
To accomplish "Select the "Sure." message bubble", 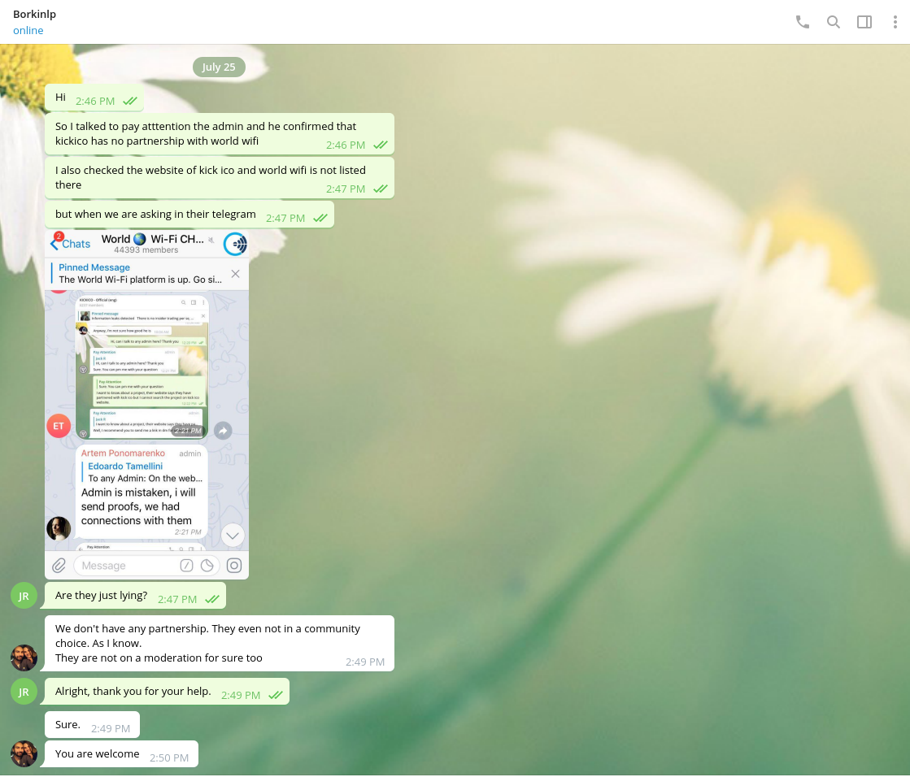I will (x=92, y=725).
